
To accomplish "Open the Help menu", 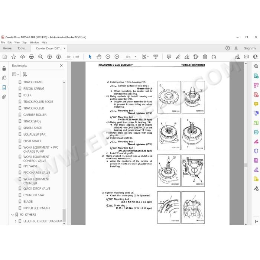I will 44,42.
